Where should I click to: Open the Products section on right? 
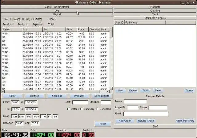[x=155, y=7]
